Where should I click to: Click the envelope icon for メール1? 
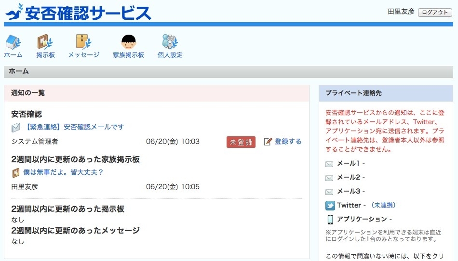tap(329, 164)
